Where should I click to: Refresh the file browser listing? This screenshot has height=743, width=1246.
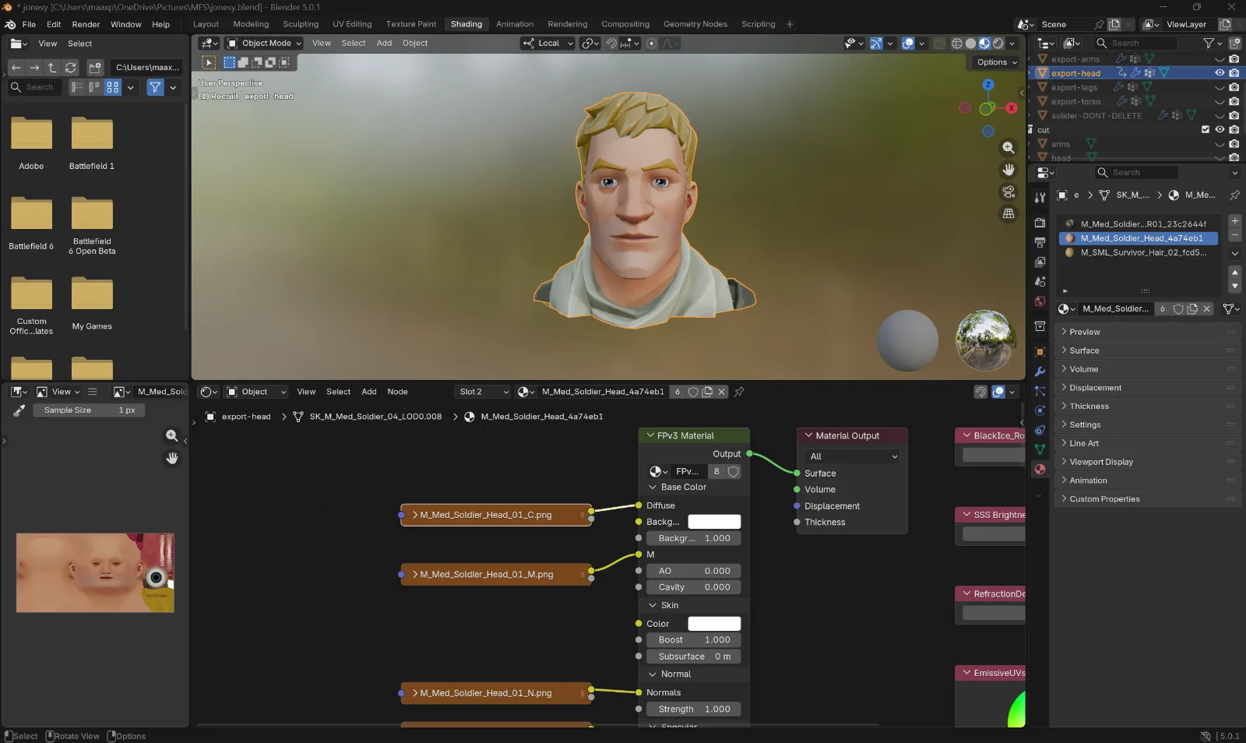pyautogui.click(x=71, y=68)
